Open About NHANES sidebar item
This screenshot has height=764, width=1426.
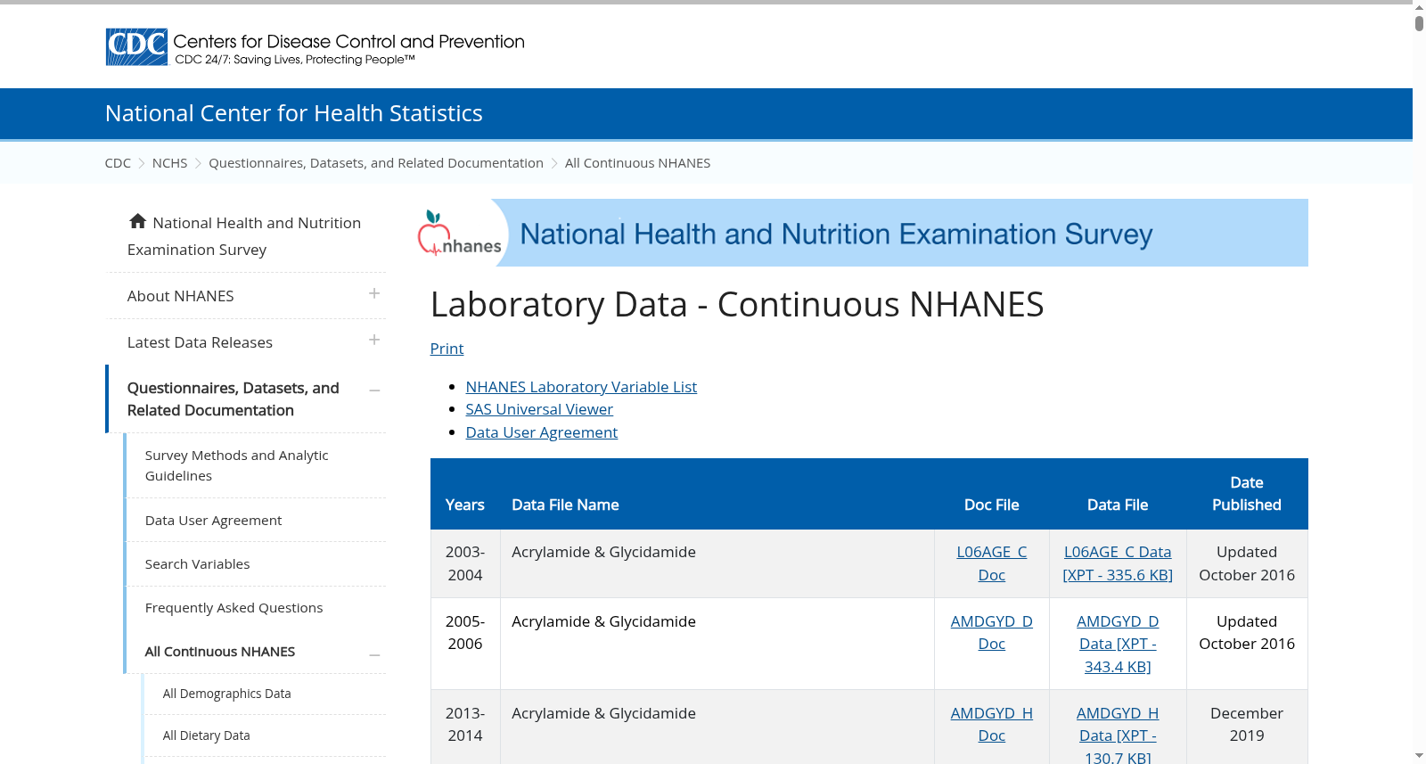[x=181, y=296]
